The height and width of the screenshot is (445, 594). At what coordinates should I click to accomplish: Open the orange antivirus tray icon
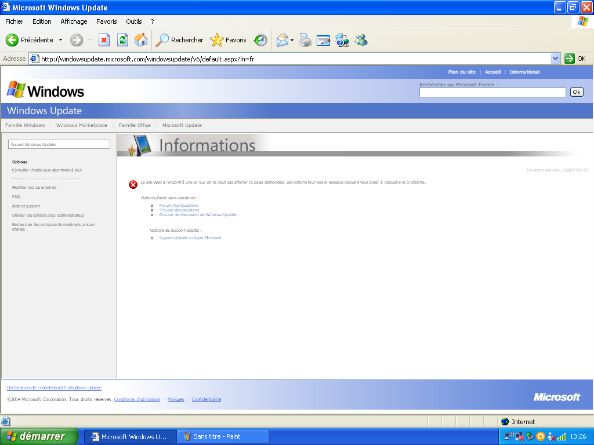click(x=540, y=436)
